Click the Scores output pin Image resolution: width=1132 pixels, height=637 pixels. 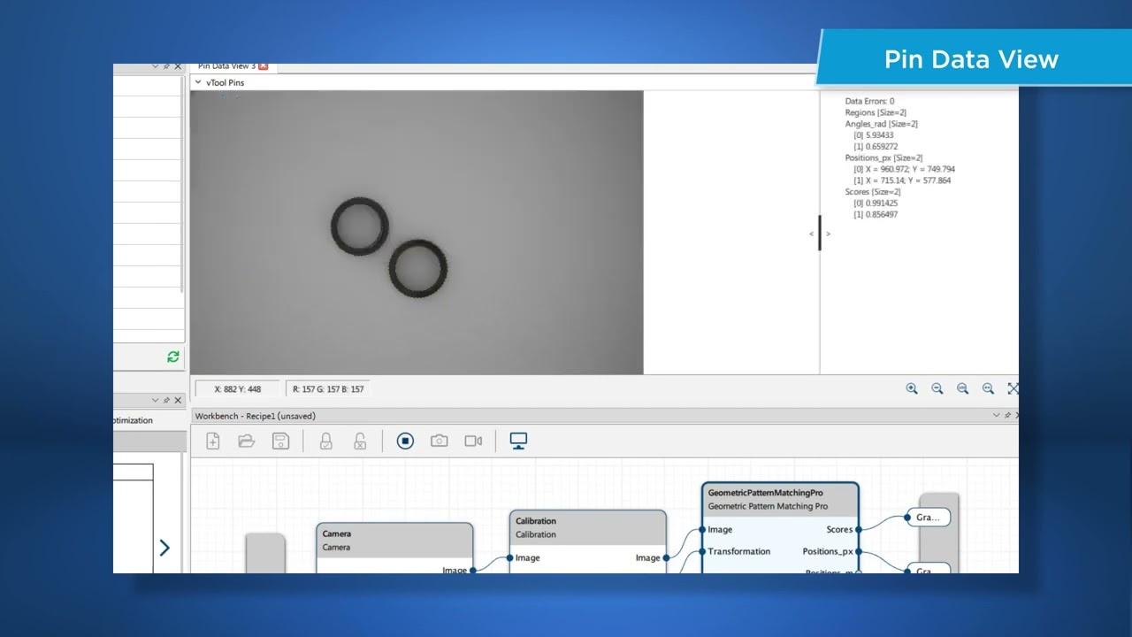point(858,530)
